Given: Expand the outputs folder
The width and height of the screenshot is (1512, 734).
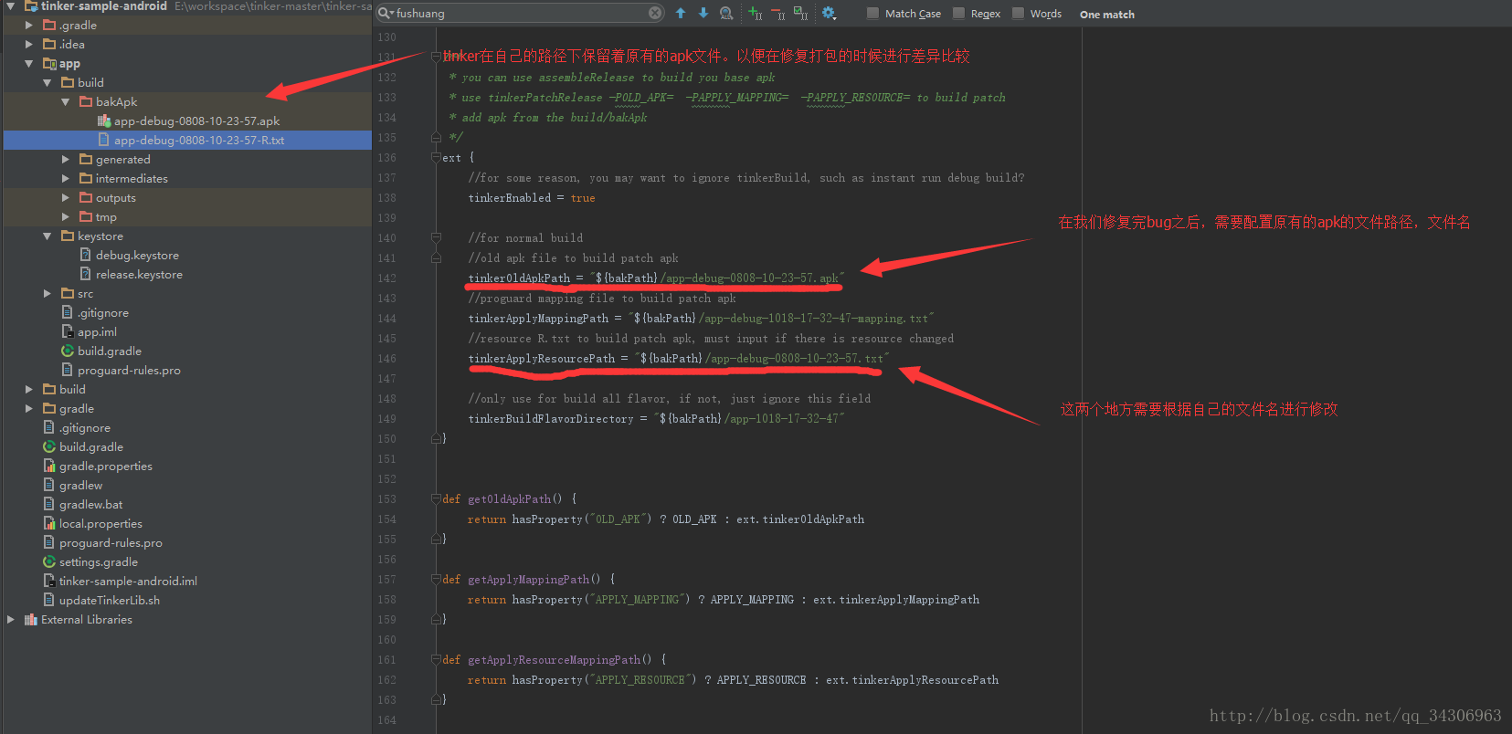Looking at the screenshot, I should (x=66, y=197).
